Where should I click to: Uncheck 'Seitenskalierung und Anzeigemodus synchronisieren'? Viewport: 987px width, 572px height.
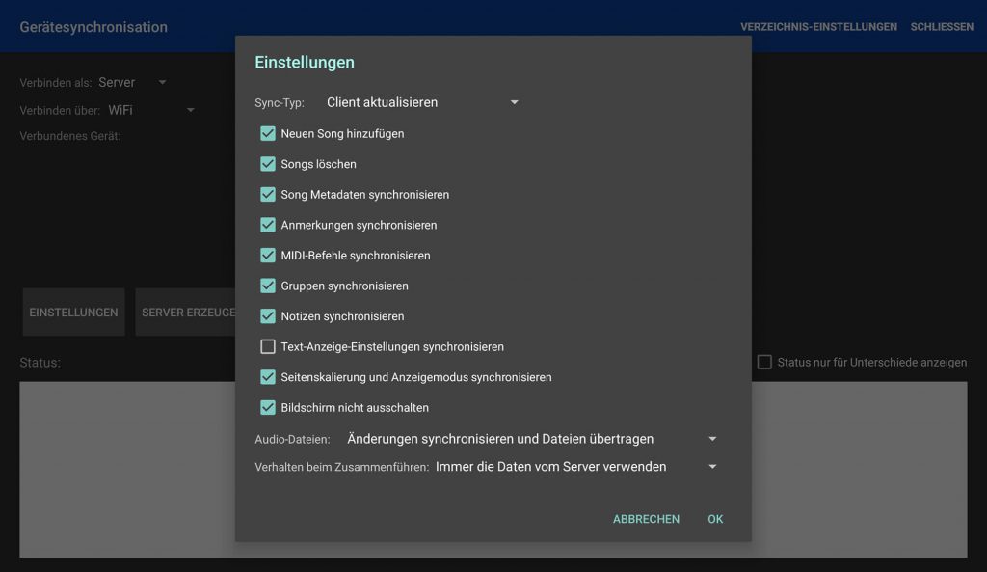[x=267, y=376]
